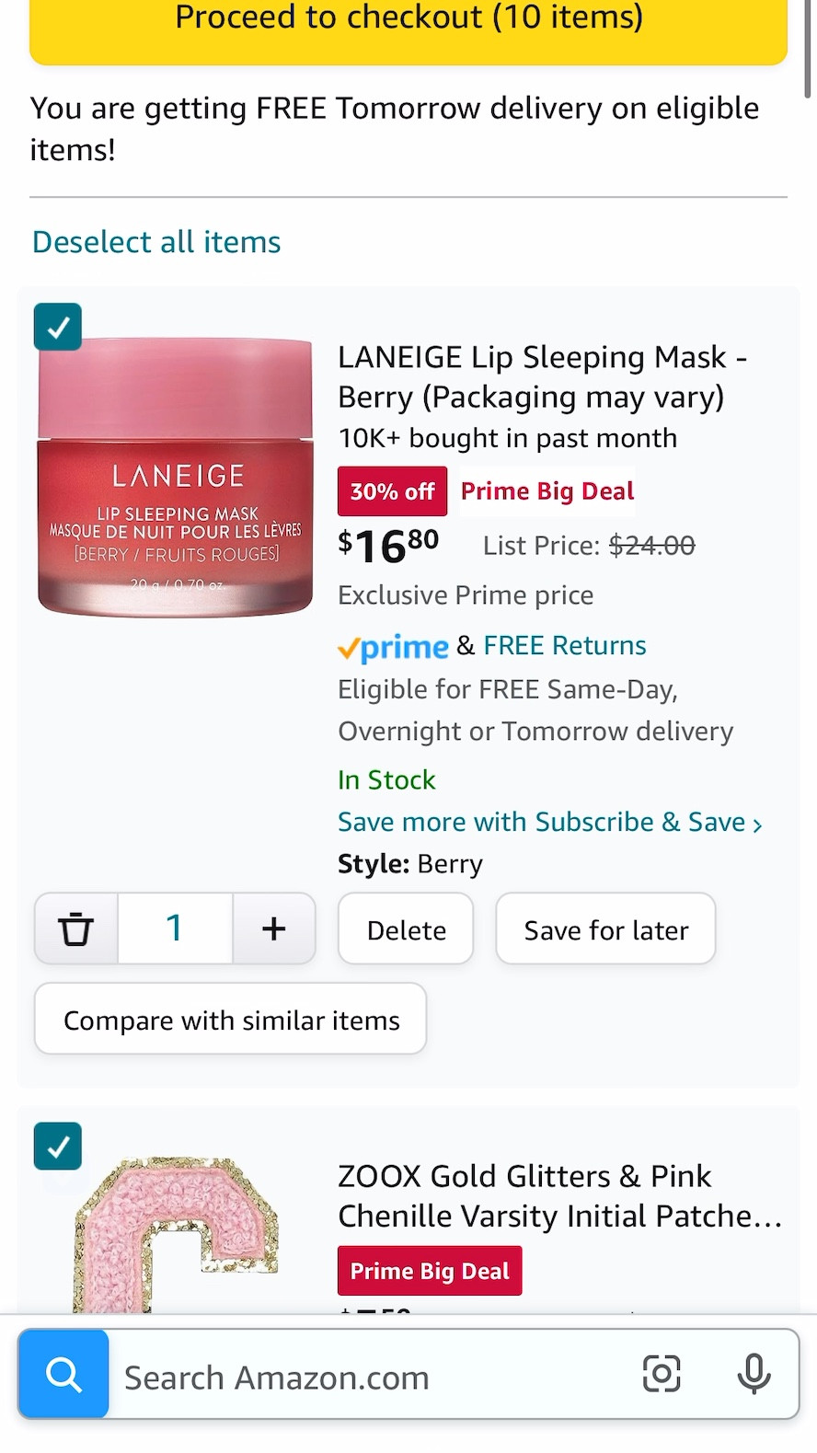Screen dimensions: 817x1453
Task: Proceed to checkout with 10 items
Action: 408,17
